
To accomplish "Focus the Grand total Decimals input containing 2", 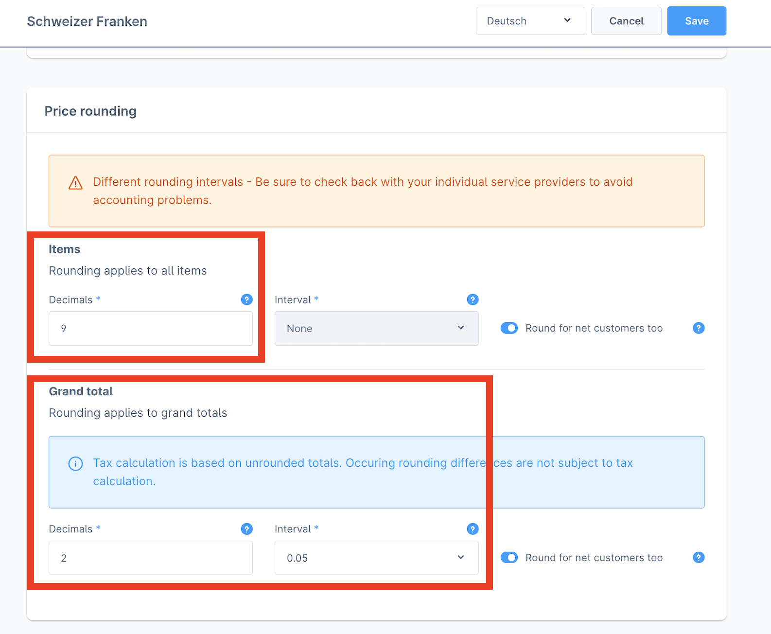I will click(x=150, y=558).
